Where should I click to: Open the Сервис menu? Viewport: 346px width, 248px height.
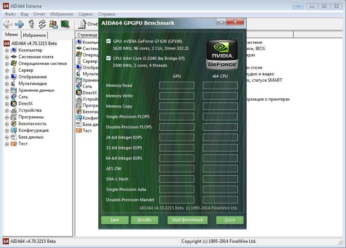coord(86,14)
